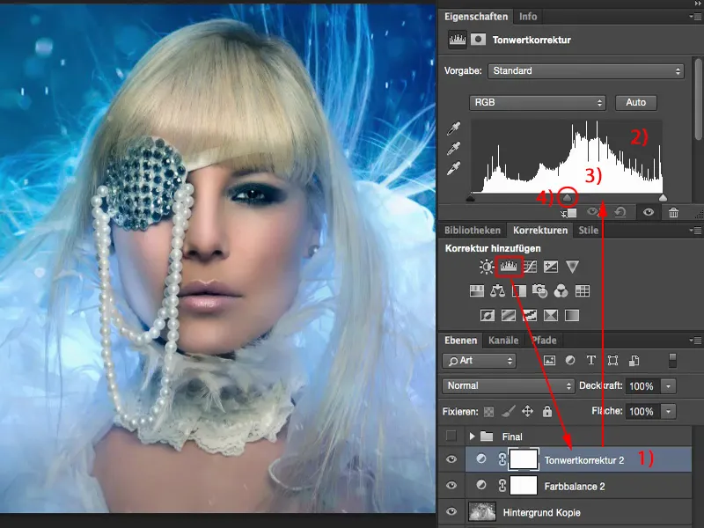
Task: Add a Gradient Map adjustment
Action: (x=571, y=315)
